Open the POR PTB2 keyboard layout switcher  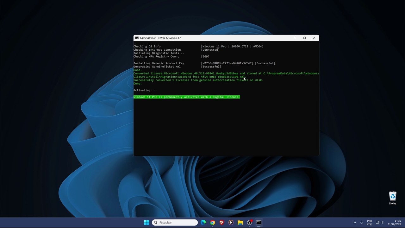pos(370,223)
